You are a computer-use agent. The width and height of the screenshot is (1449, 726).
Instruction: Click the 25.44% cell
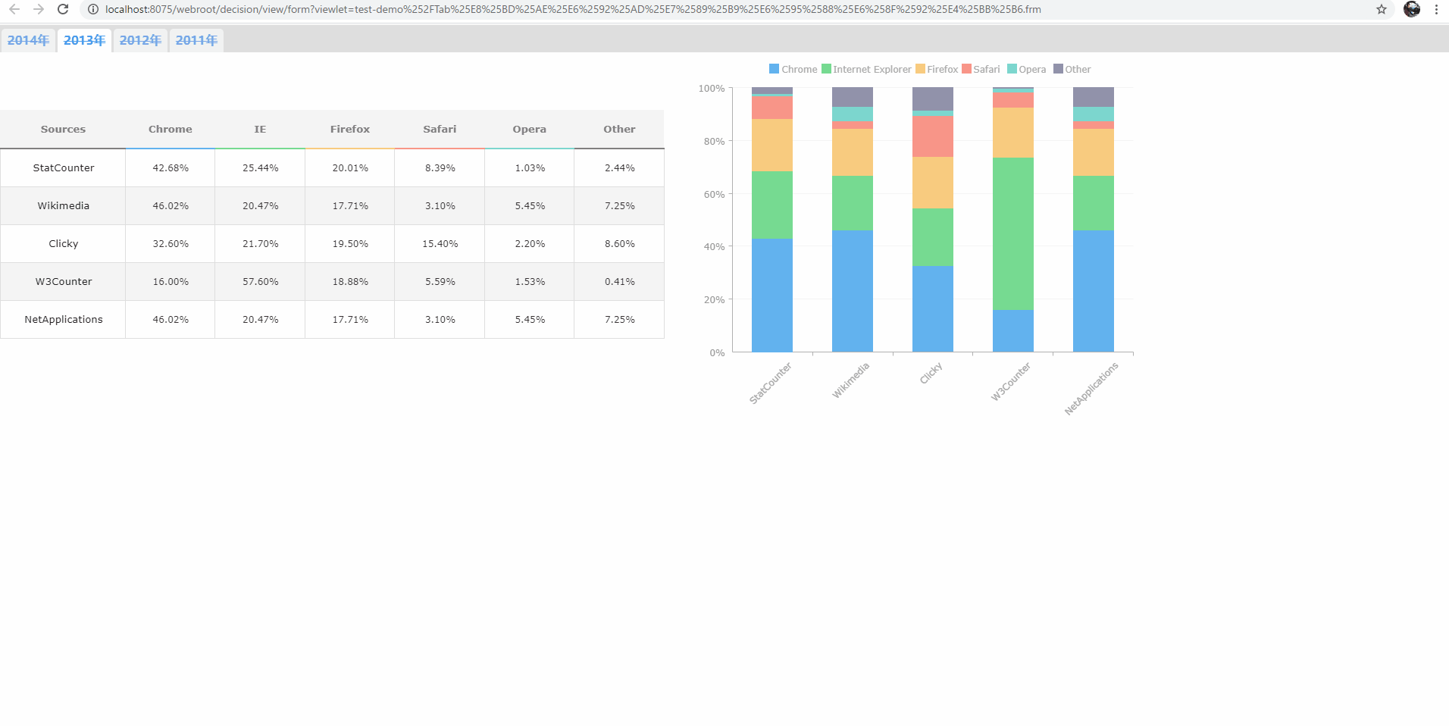(260, 168)
